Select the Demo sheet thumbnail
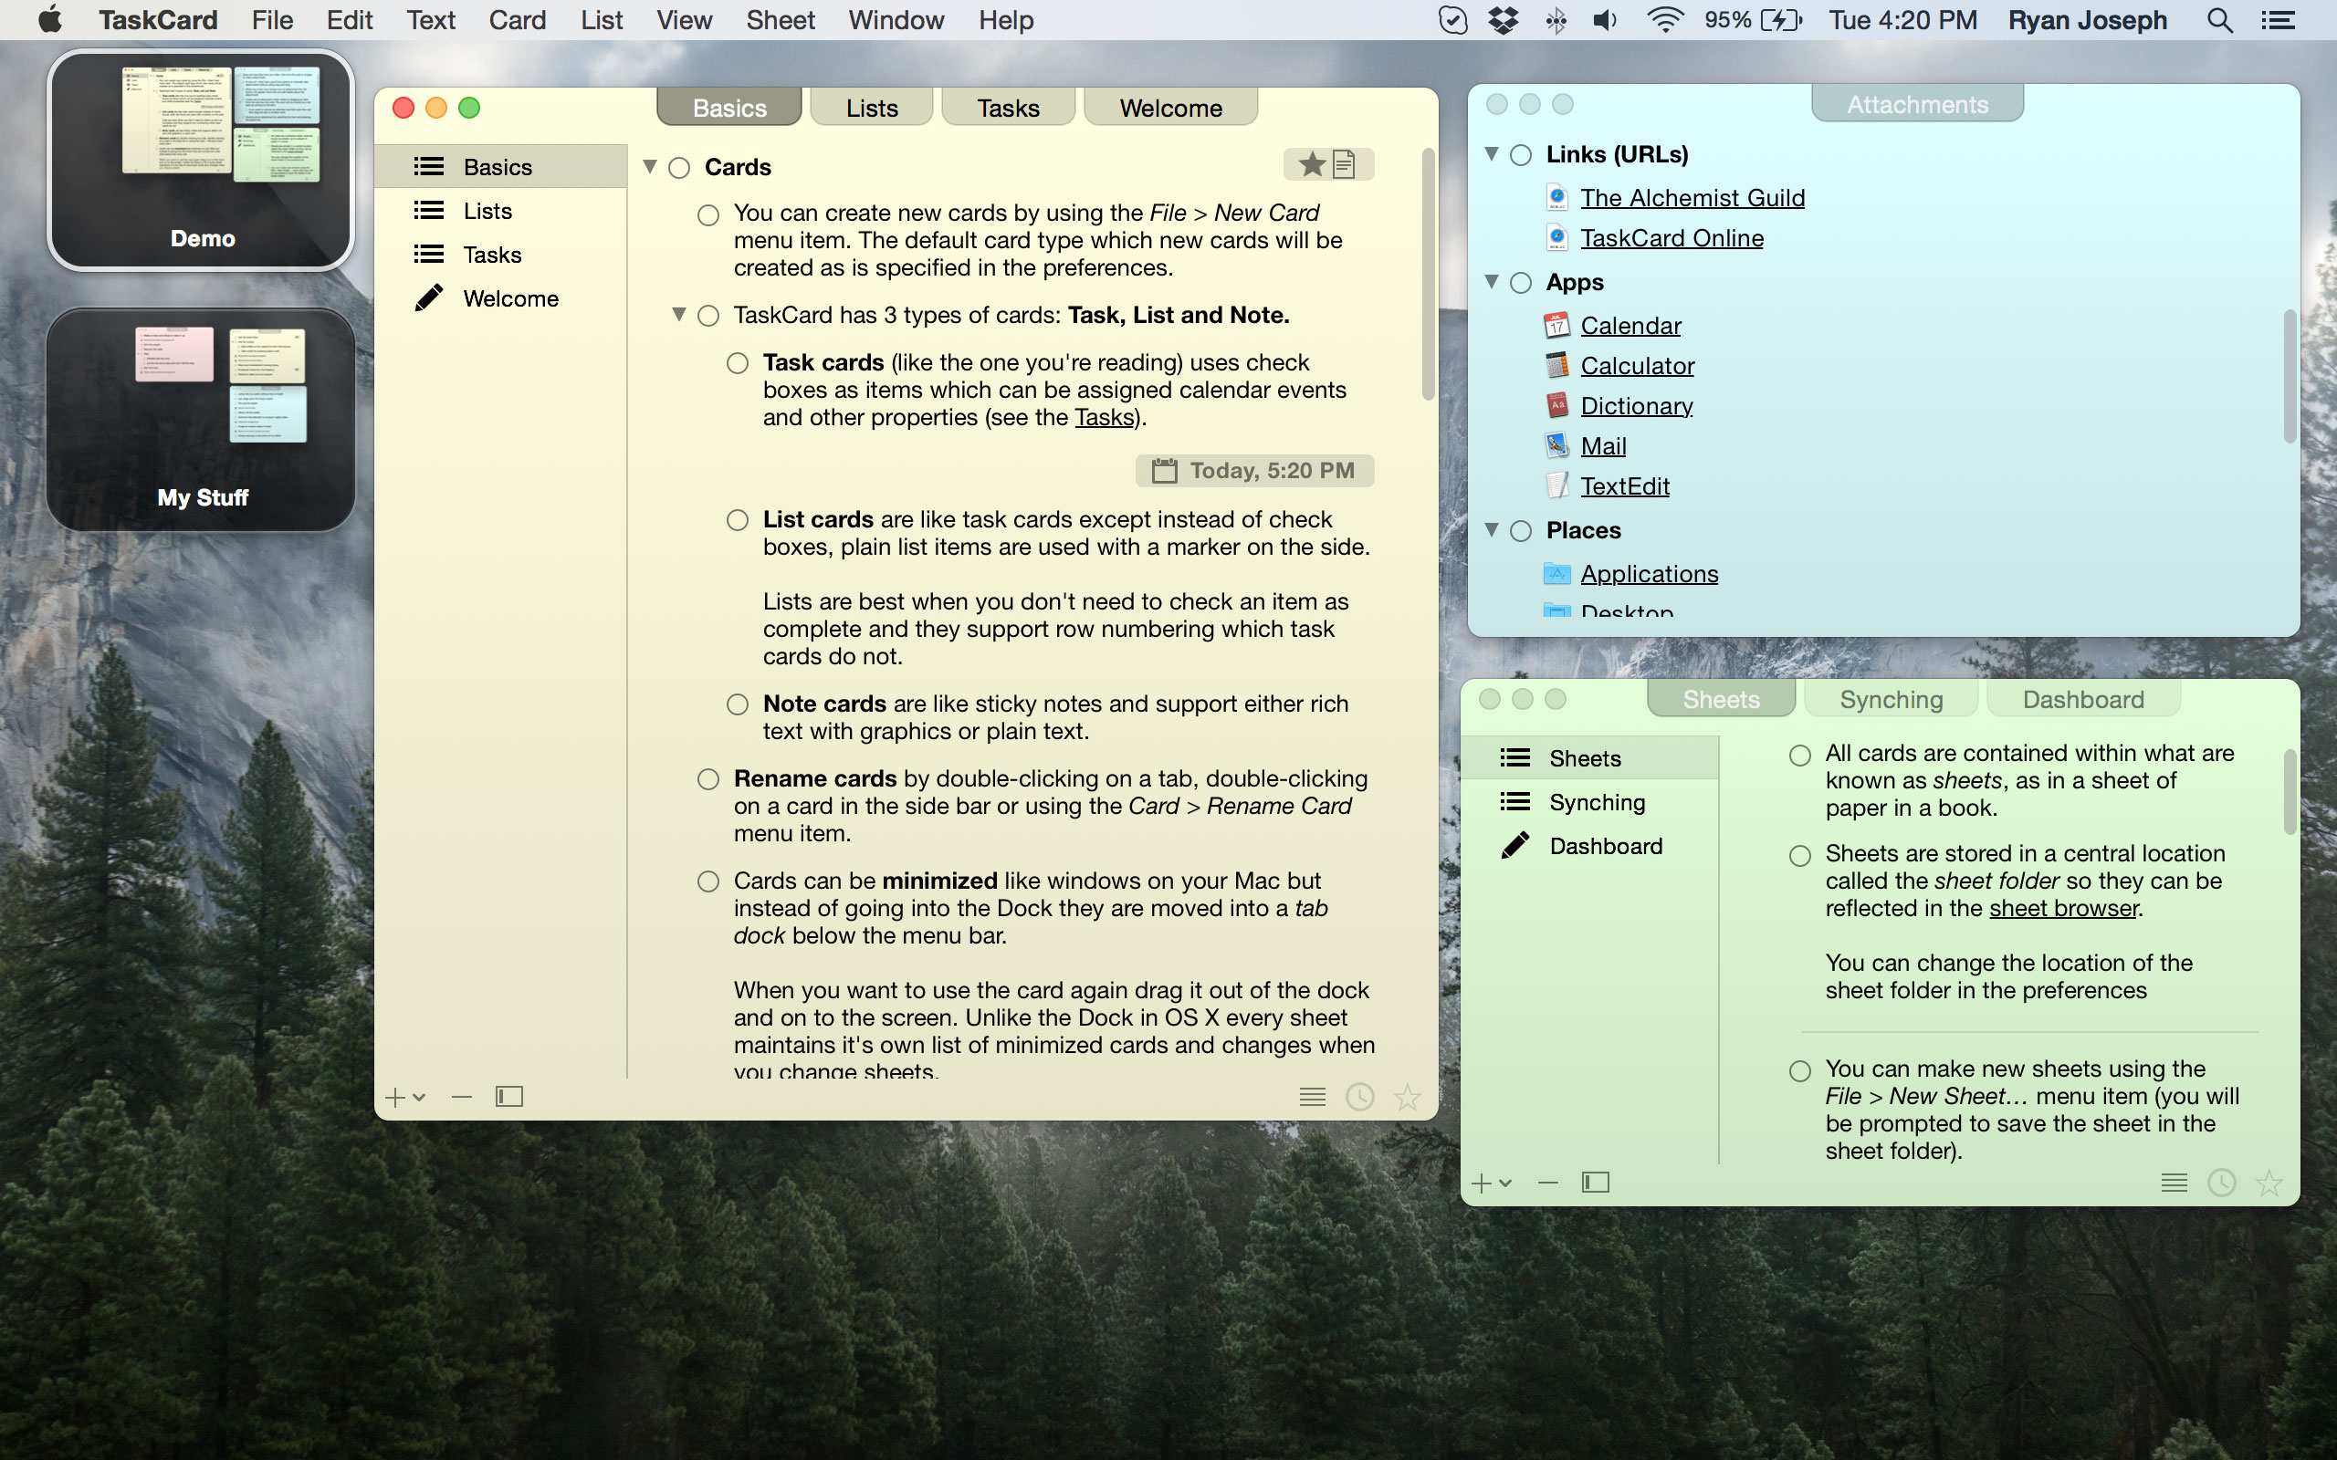2337x1460 pixels. 202,161
